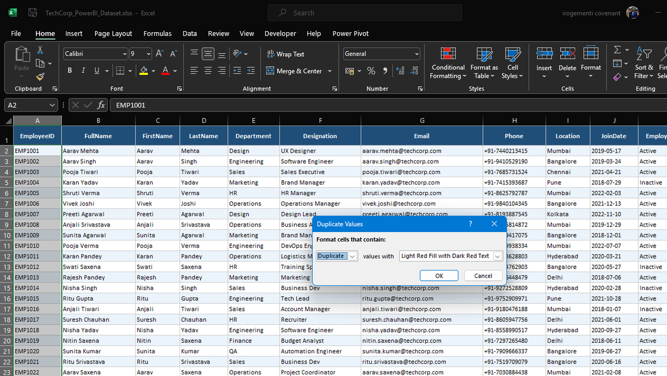Click Accounting Number Format icon

click(x=349, y=71)
